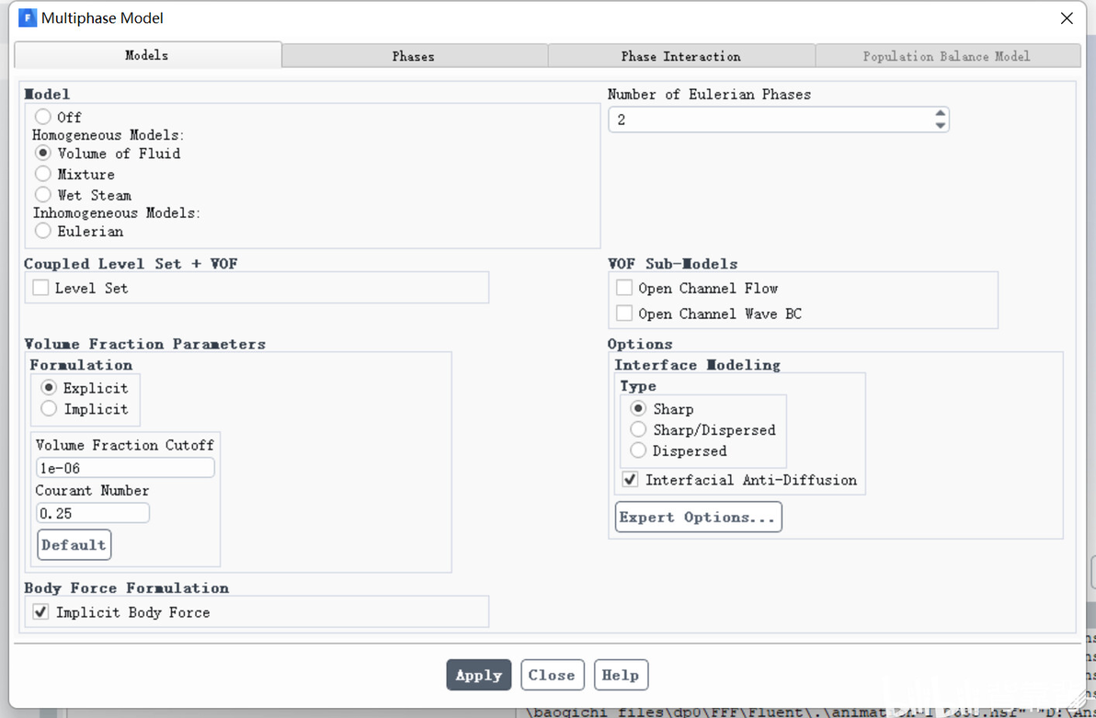The width and height of the screenshot is (1096, 718).
Task: Enable the Level Set checkbox
Action: 40,288
